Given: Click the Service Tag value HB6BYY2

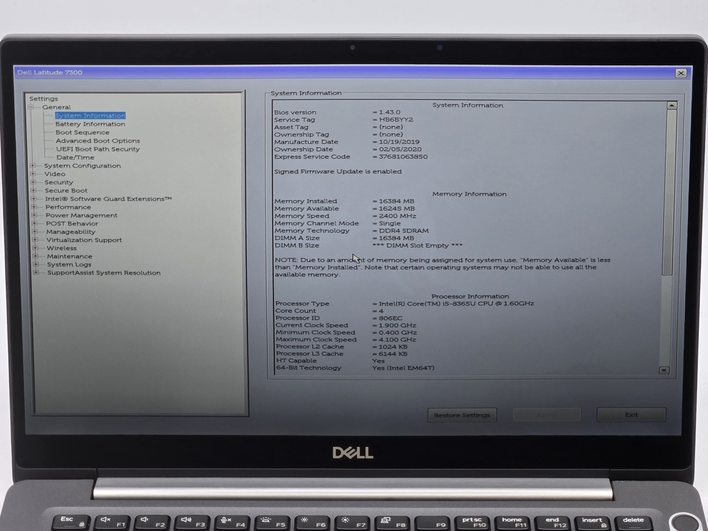Looking at the screenshot, I should (x=396, y=119).
